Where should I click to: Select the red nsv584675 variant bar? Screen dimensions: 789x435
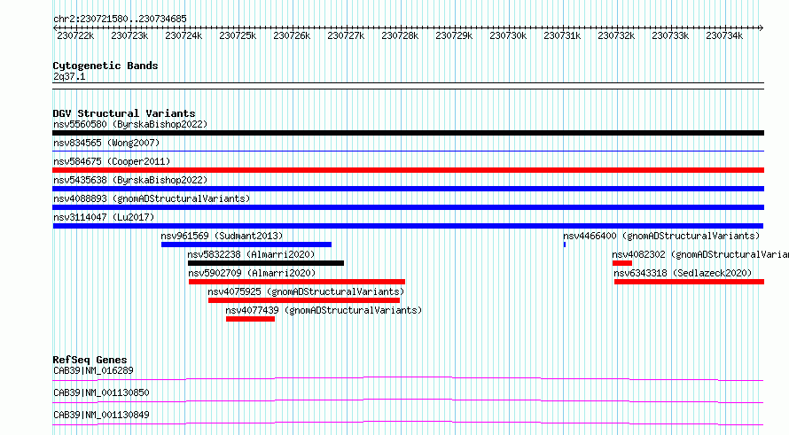408,170
